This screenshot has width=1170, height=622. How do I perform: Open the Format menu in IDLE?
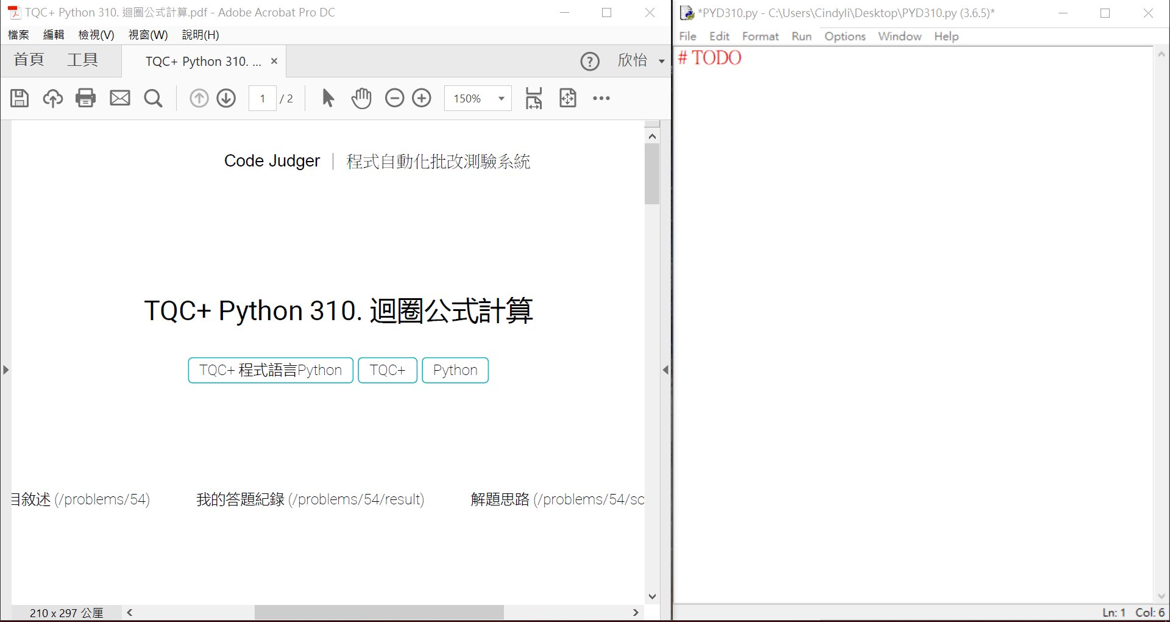pyautogui.click(x=760, y=36)
